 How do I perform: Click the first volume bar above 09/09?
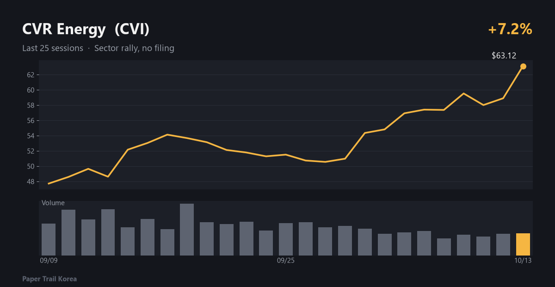point(49,239)
